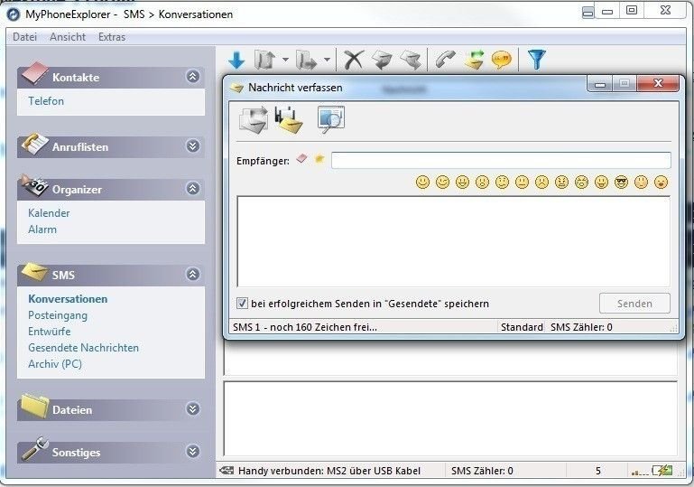694x487 pixels.
Task: Click the Sonstiges header wrench icon
Action: click(x=34, y=448)
